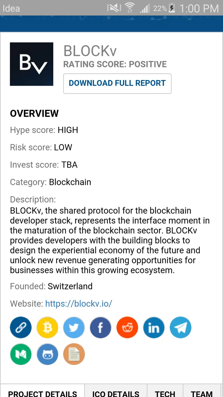Open the Facebook page icon
The image size is (223, 397).
click(x=101, y=327)
